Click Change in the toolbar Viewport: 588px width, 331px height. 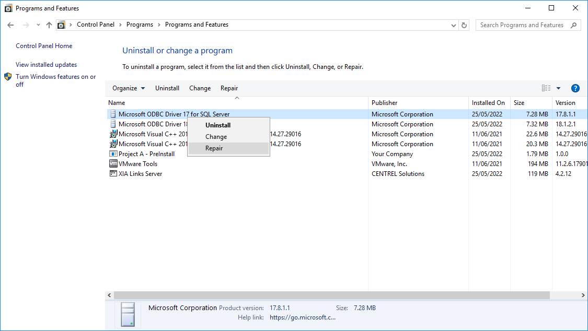click(x=200, y=88)
